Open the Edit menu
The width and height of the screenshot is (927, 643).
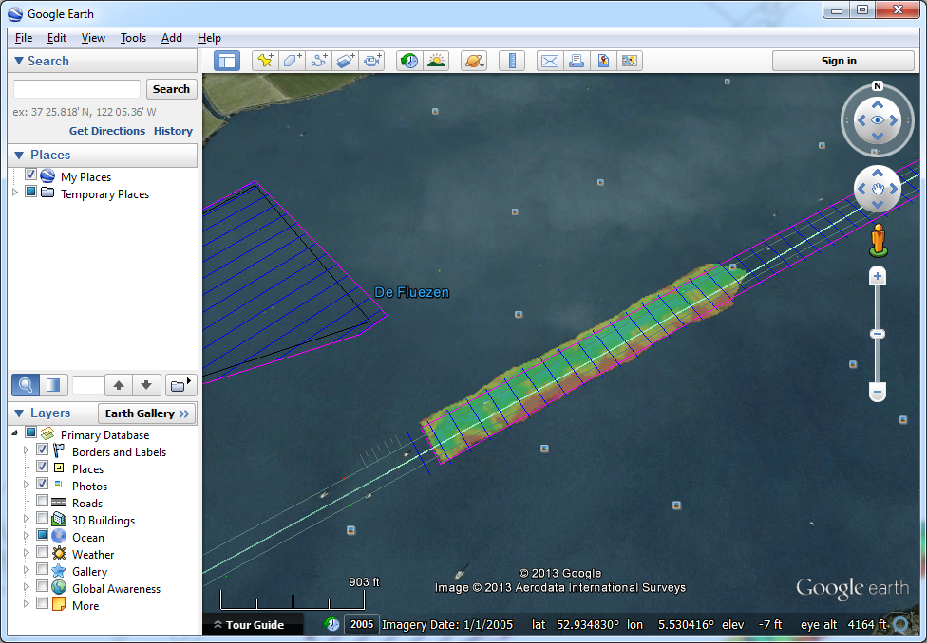coord(57,38)
